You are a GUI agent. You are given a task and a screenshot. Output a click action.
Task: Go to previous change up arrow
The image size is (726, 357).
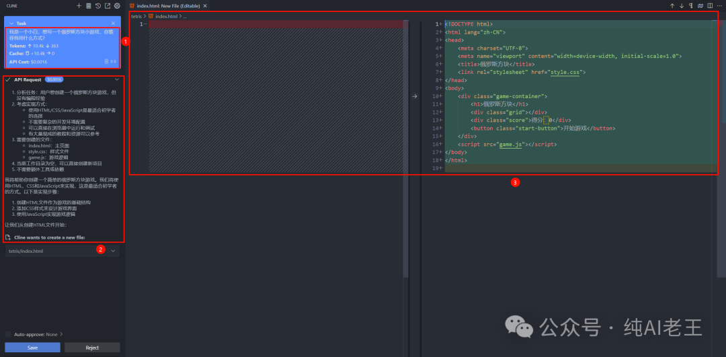[672, 6]
